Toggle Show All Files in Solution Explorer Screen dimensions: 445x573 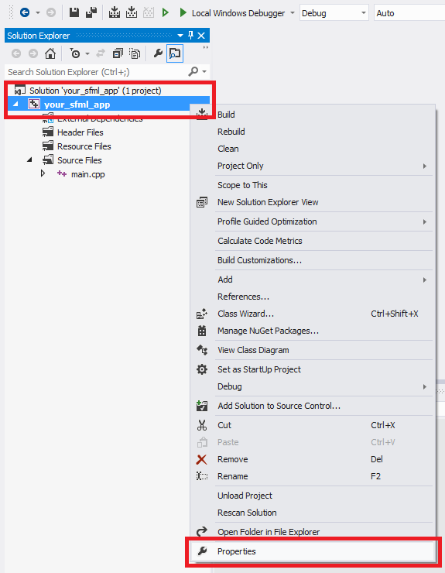click(135, 53)
